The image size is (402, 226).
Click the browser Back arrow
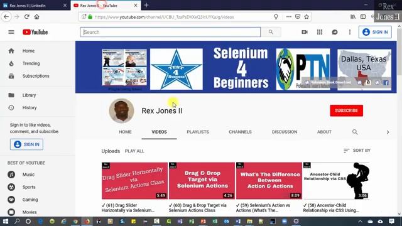tap(6, 17)
